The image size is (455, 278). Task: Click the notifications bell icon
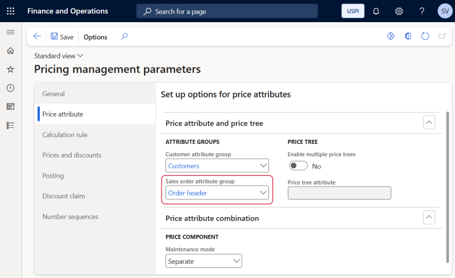(376, 11)
